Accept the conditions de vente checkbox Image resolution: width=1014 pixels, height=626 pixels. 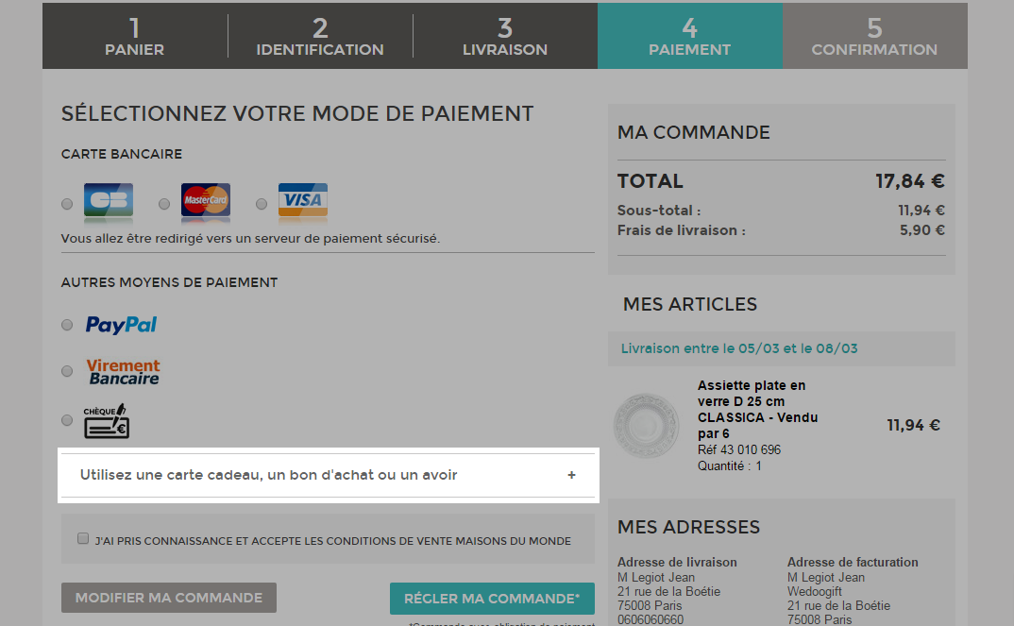tap(83, 539)
